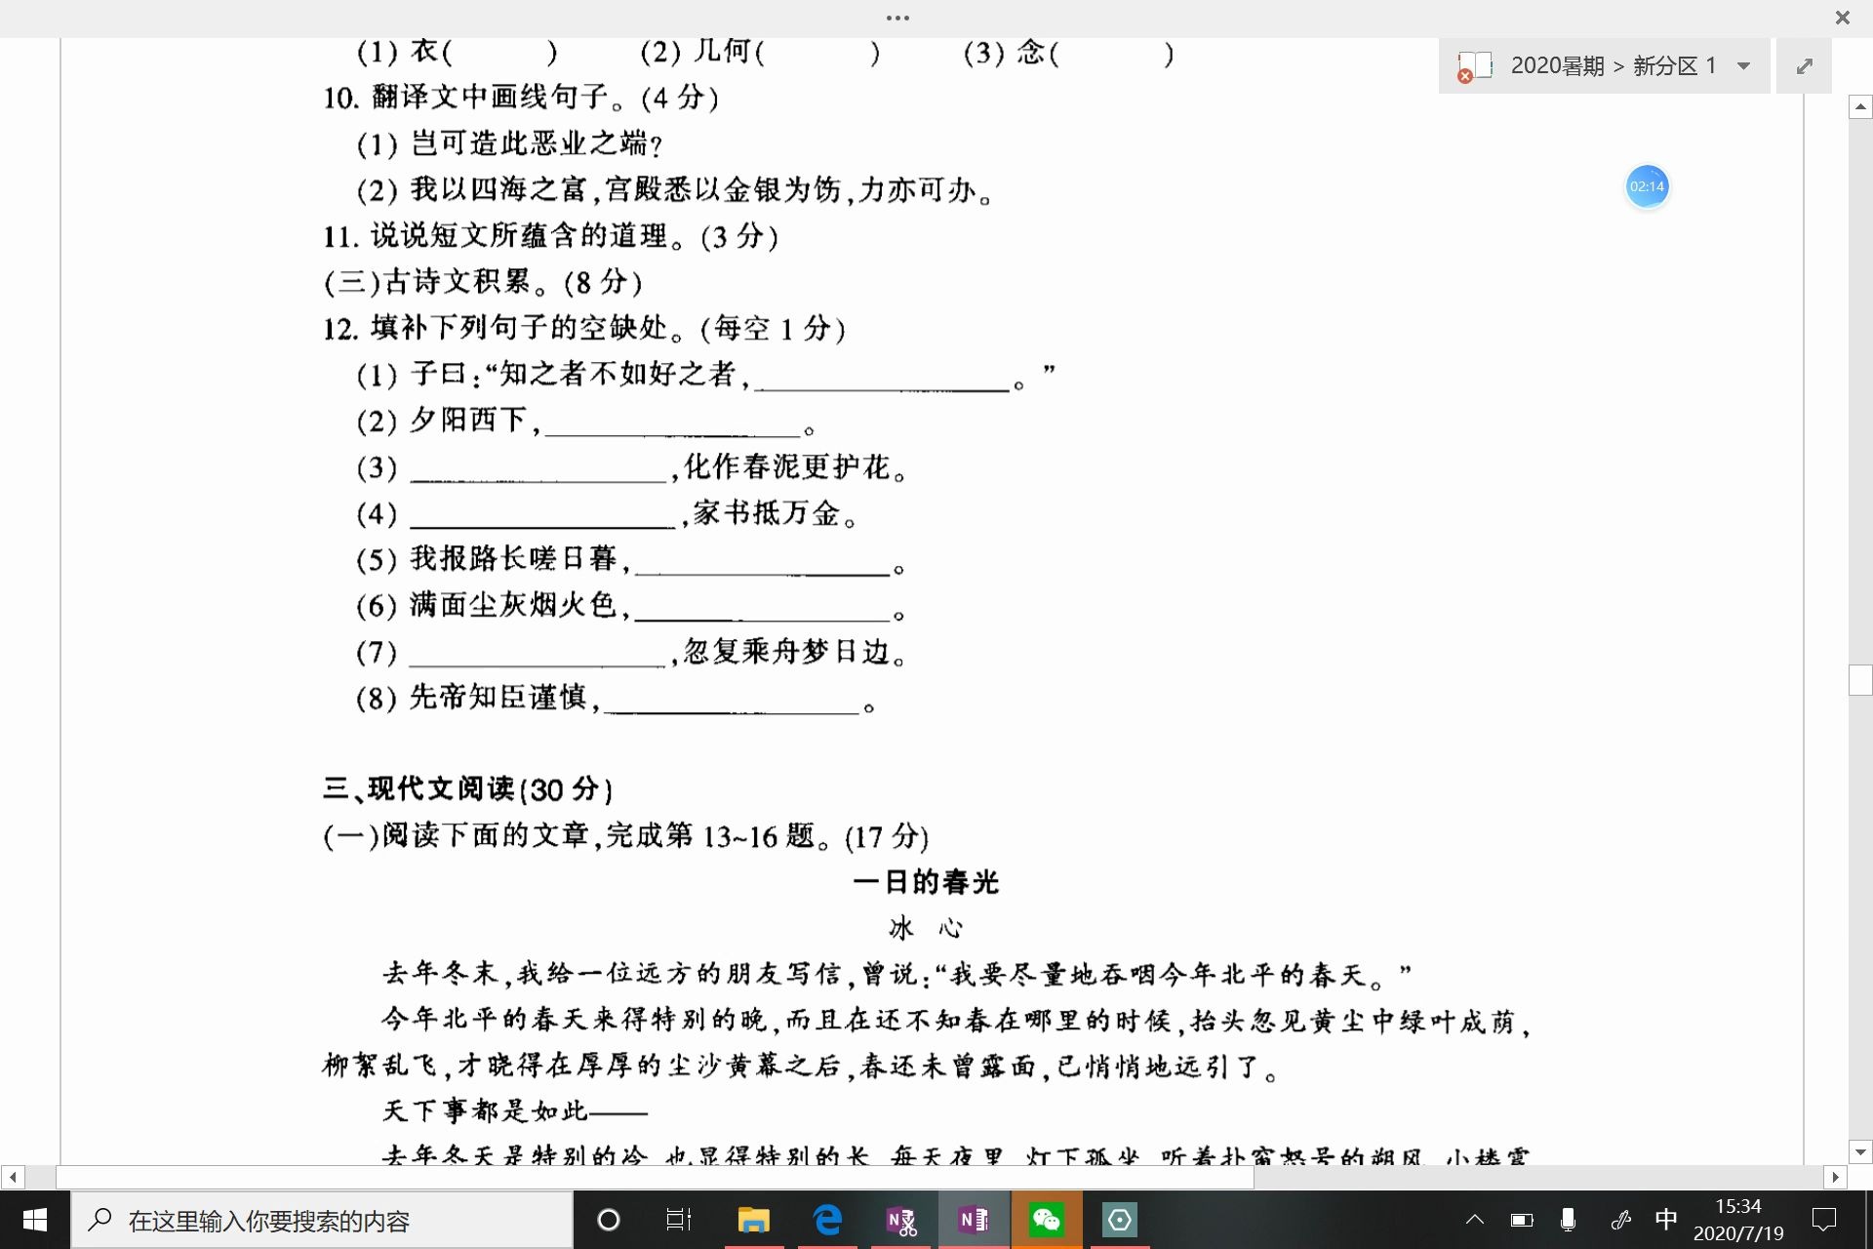Click the text 知之者不如好之者
1873x1249 pixels.
[617, 374]
